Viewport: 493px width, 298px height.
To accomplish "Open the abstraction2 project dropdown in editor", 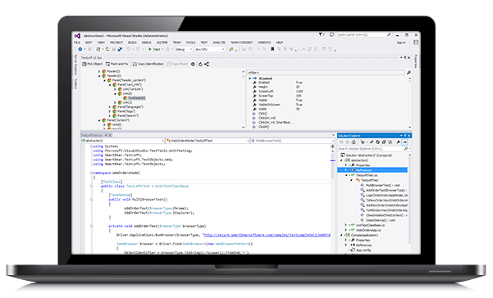I will click(122, 141).
